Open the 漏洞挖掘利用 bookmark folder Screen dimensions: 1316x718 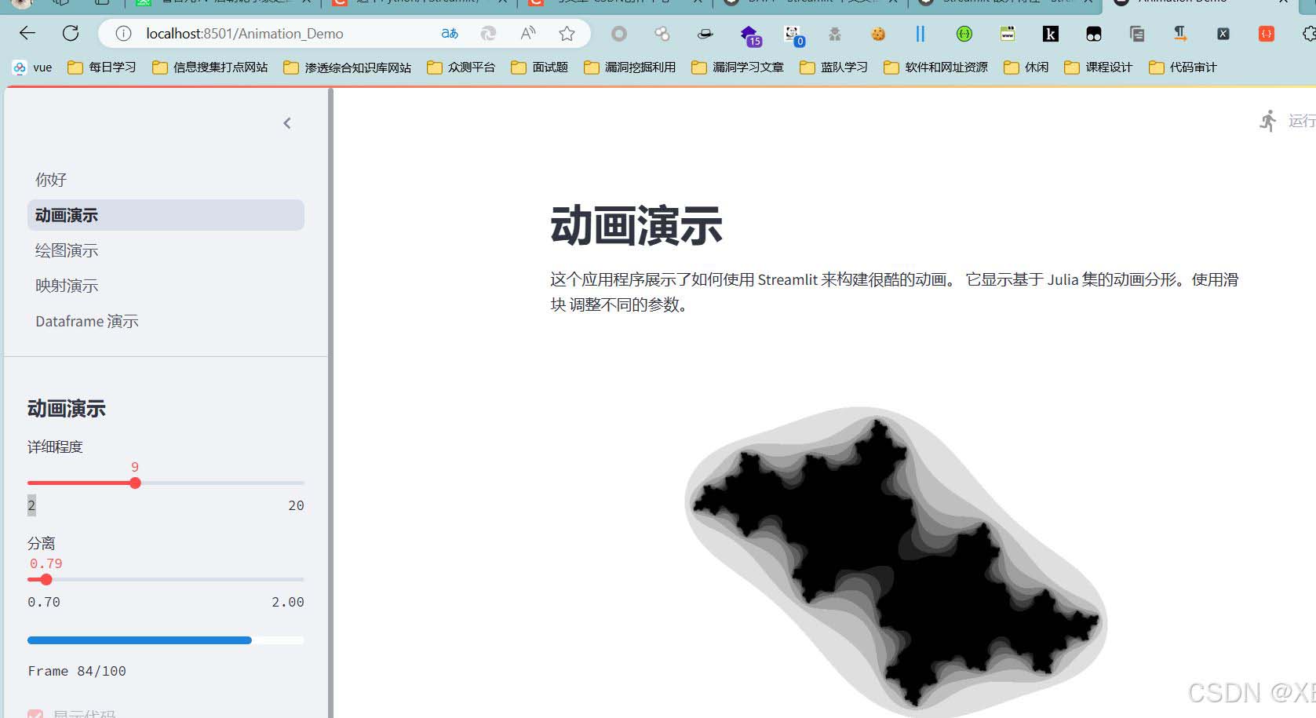pyautogui.click(x=630, y=67)
